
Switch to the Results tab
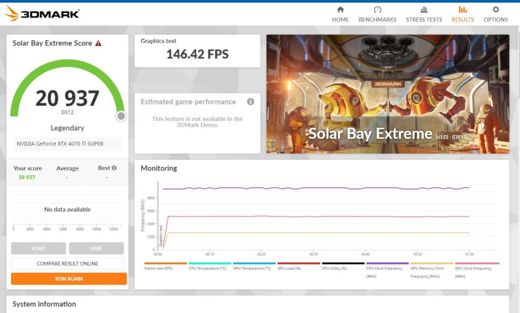click(x=463, y=14)
